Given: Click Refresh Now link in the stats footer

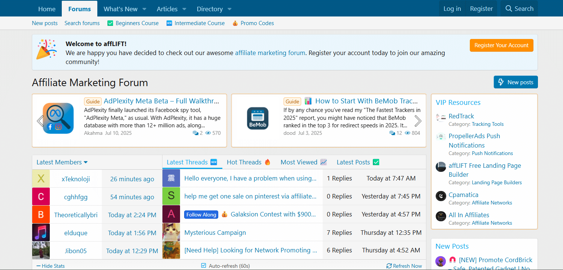Looking at the screenshot, I should (404, 266).
